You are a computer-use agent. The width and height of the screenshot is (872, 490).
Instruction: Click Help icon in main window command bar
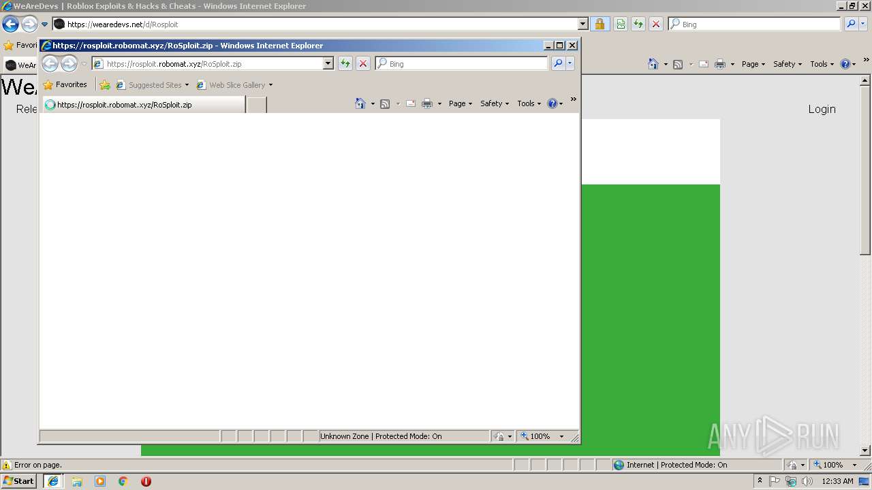coord(845,64)
